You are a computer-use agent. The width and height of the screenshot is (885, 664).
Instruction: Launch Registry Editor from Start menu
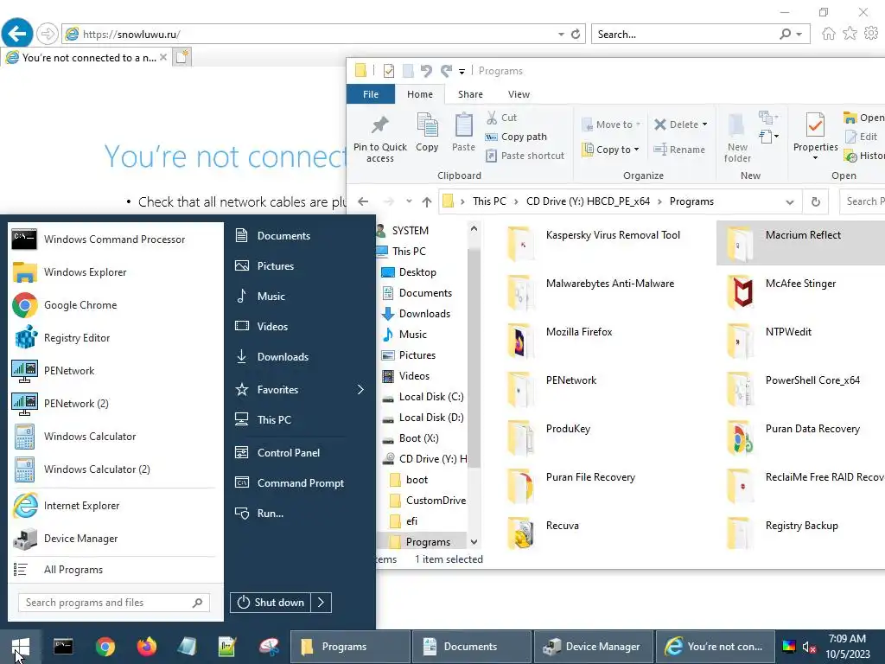tap(115, 338)
